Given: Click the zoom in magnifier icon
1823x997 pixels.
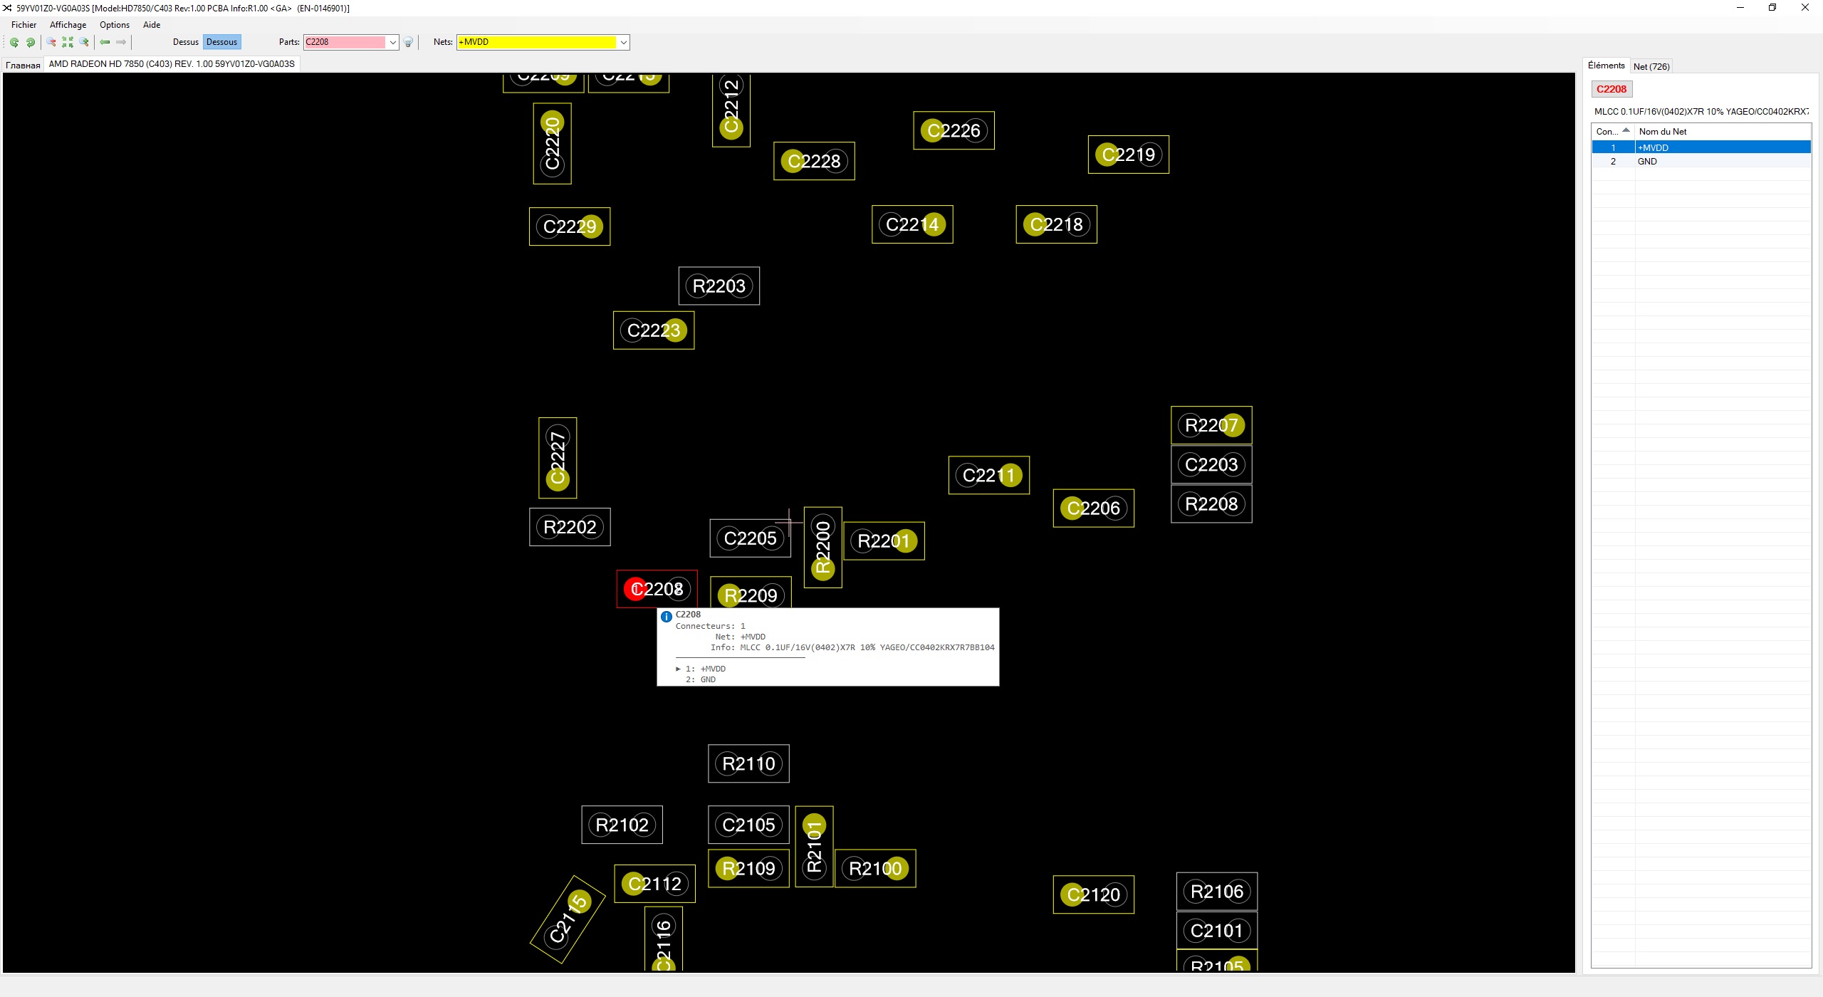Looking at the screenshot, I should pyautogui.click(x=84, y=43).
